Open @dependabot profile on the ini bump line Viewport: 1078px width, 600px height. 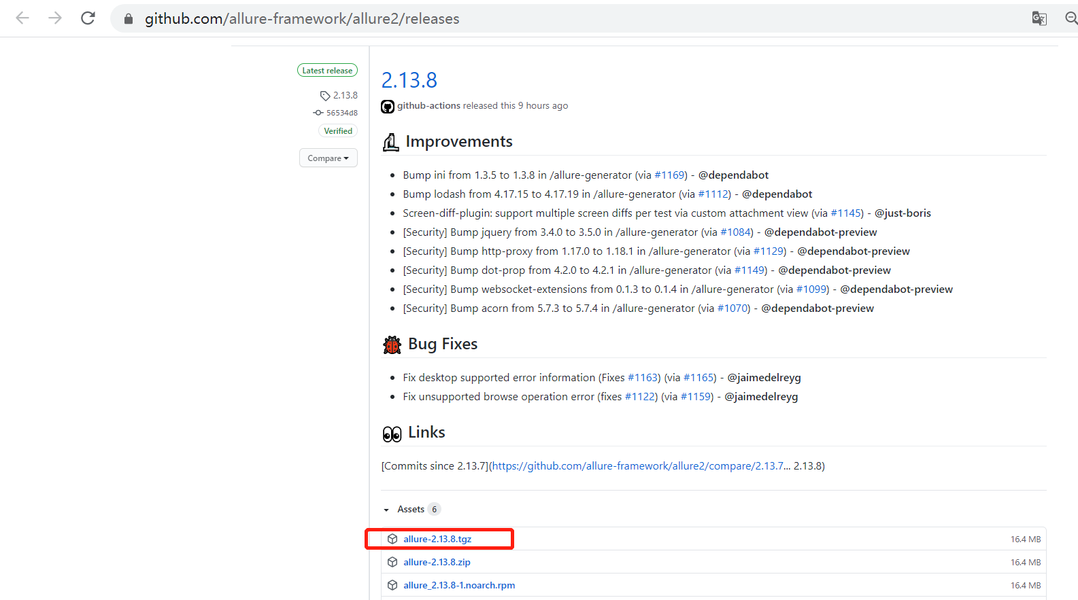733,175
